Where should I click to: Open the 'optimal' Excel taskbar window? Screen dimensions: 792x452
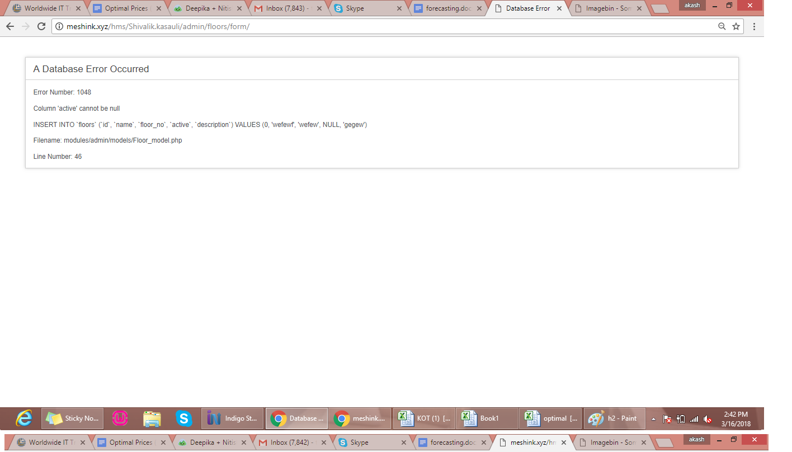click(551, 418)
